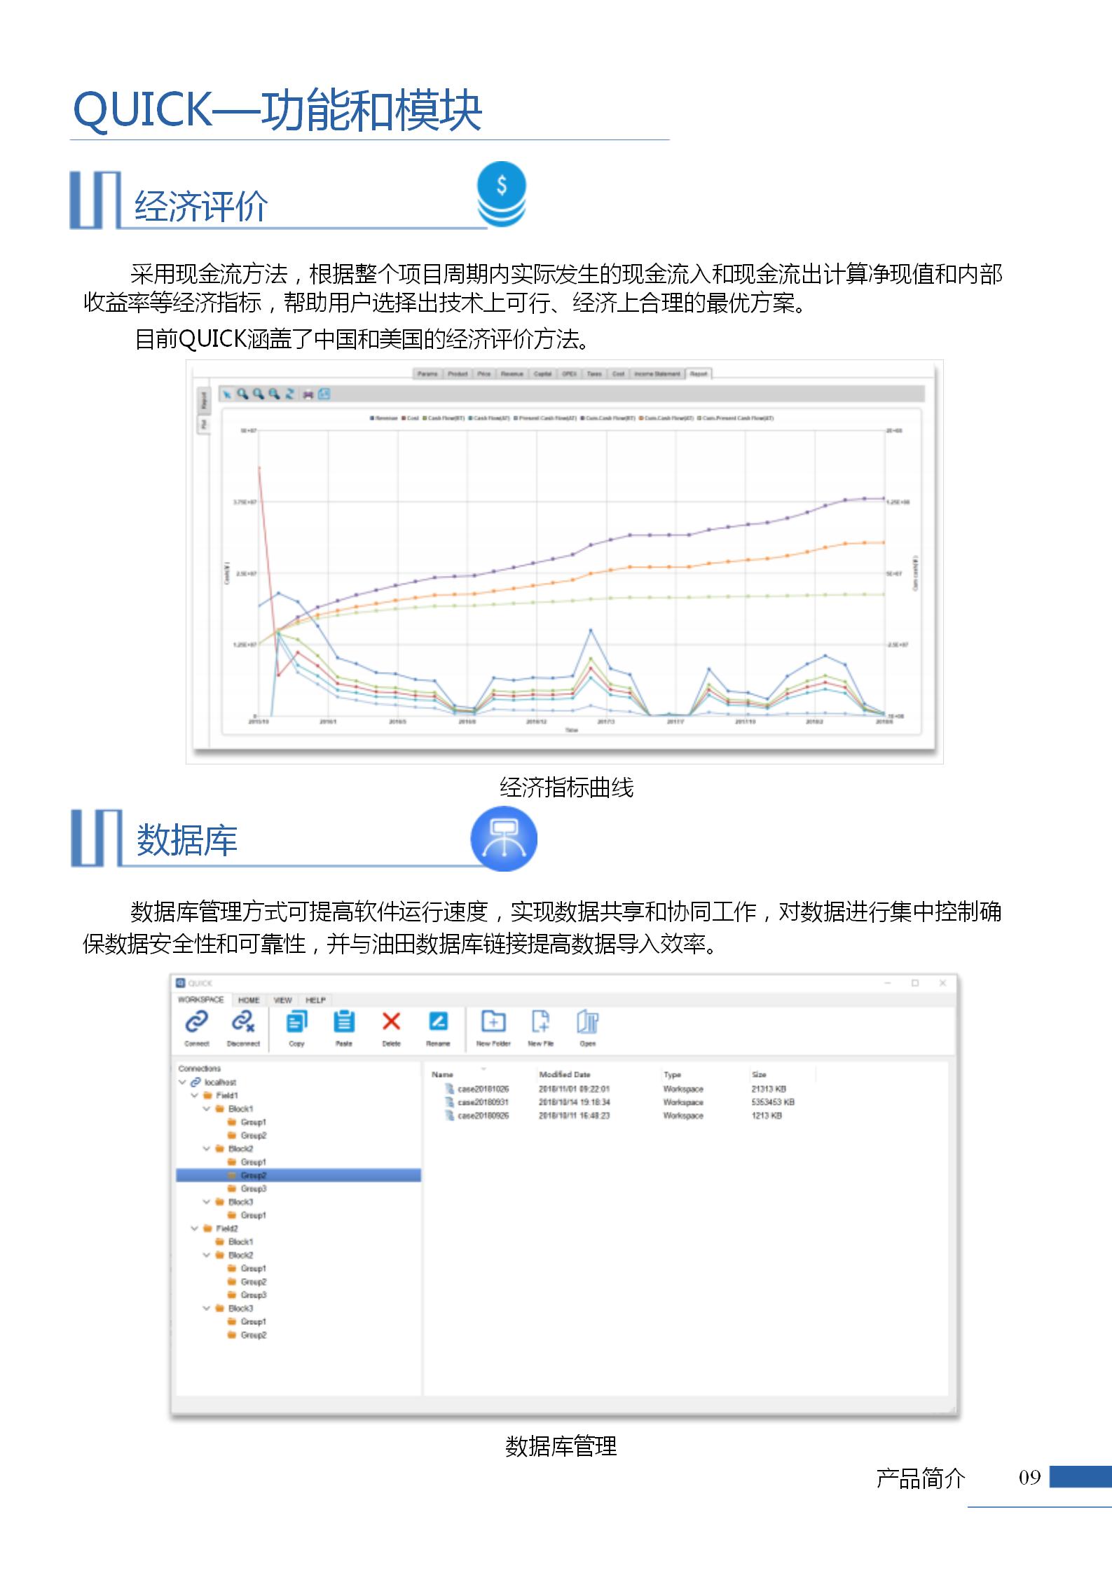Viewport: 1112px width, 1573px height.
Task: Click the localhost connection link icon
Action: [x=195, y=1082]
